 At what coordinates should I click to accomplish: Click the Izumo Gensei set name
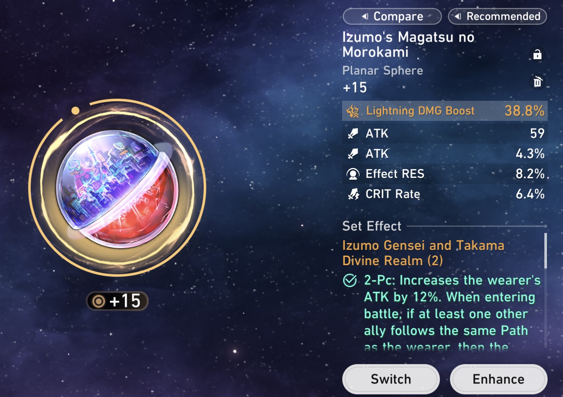click(x=423, y=253)
